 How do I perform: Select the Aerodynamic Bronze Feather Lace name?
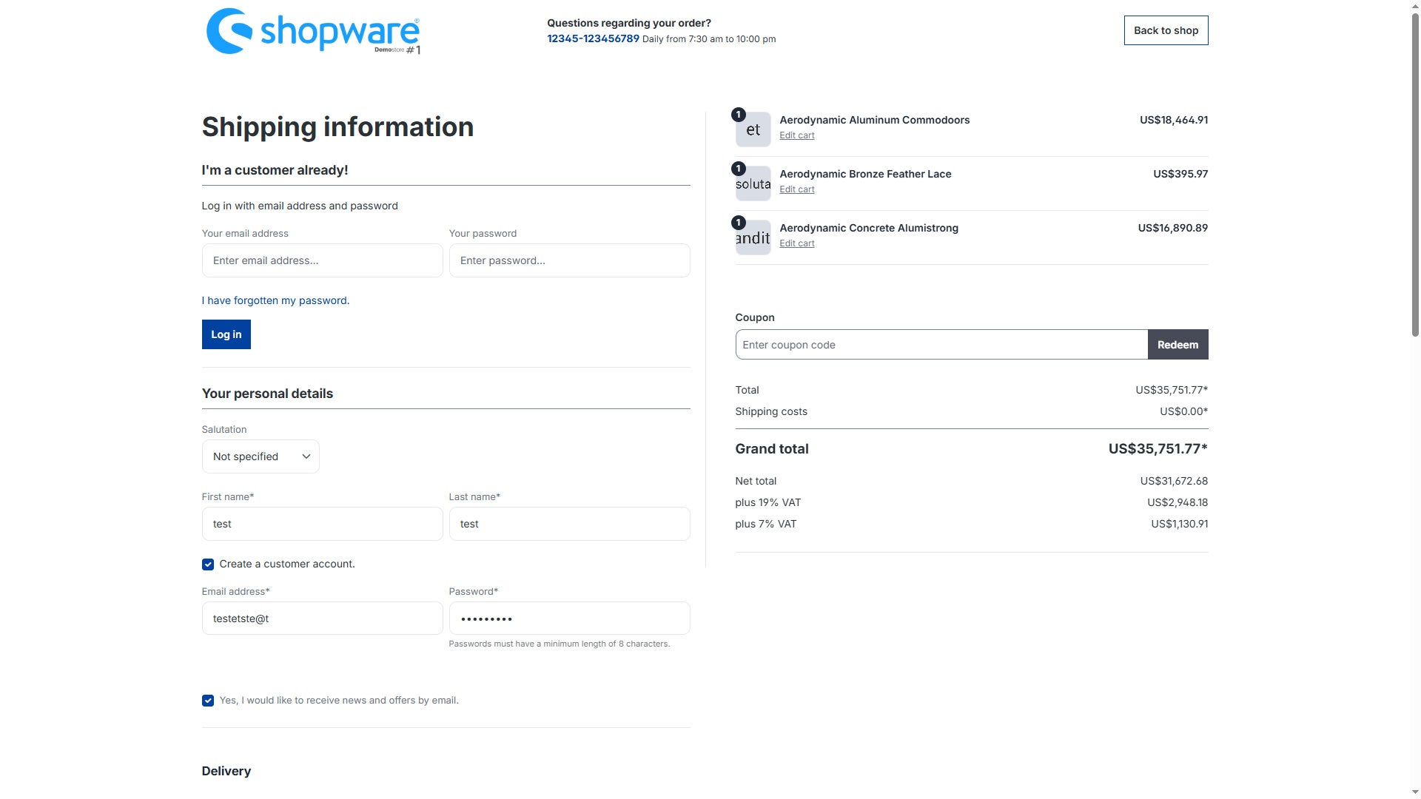coord(865,174)
